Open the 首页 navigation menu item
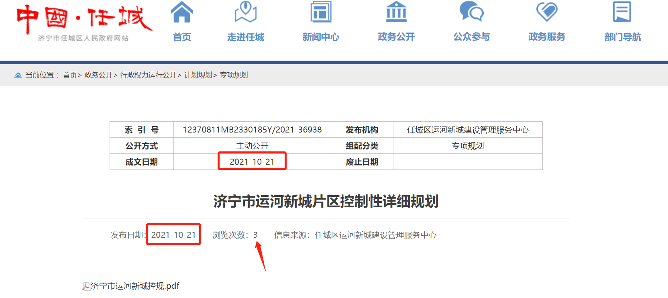Viewport: 668px width, 298px height. click(x=182, y=37)
